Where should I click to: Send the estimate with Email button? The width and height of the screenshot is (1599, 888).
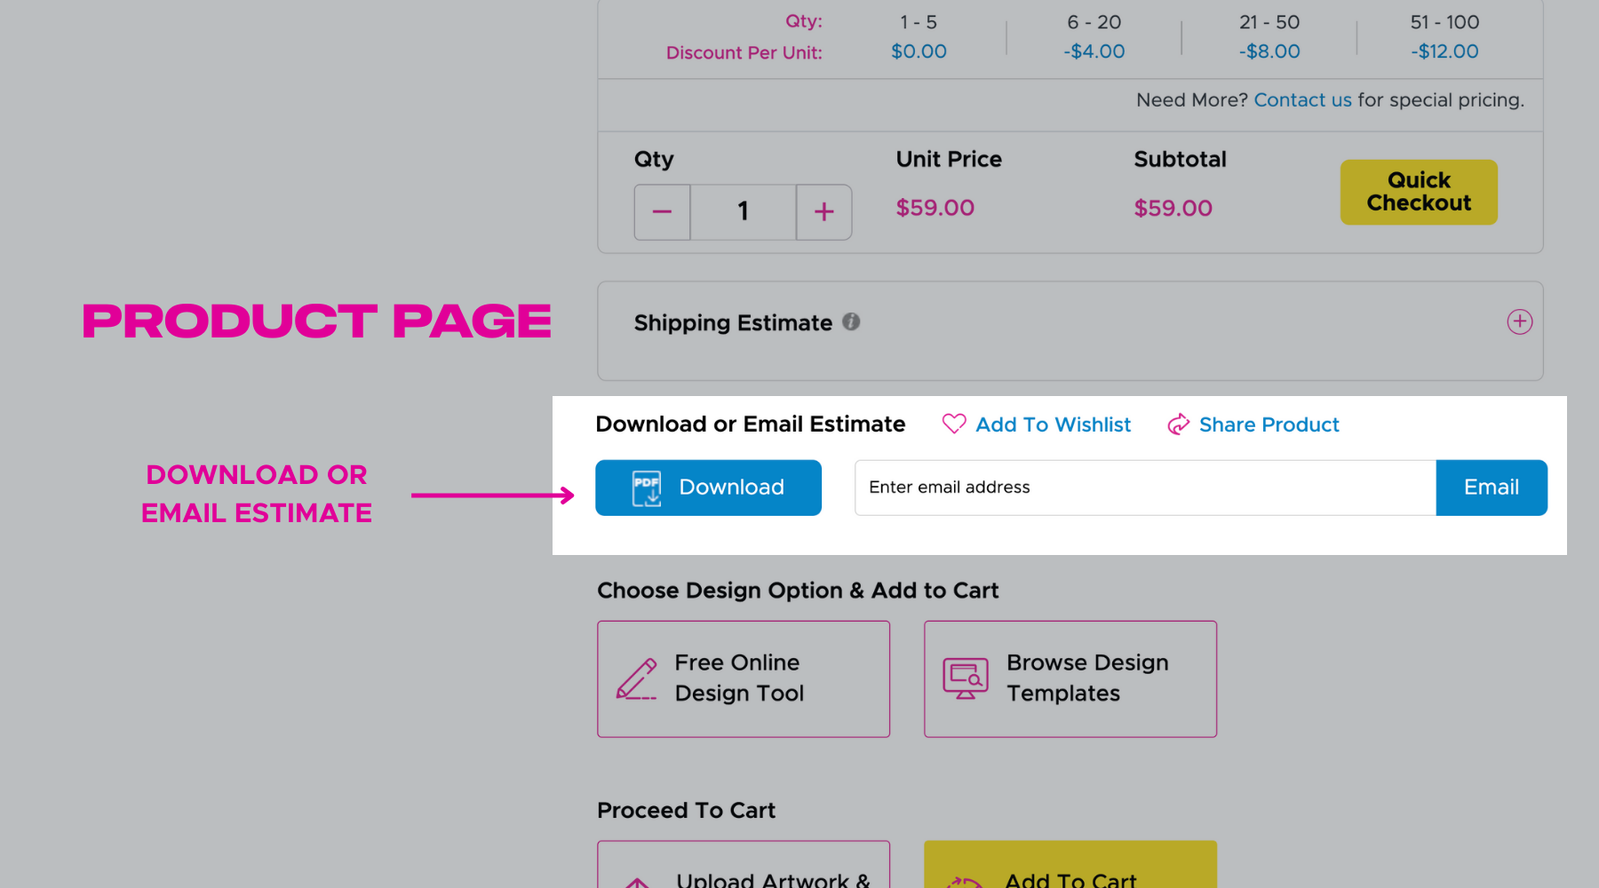click(x=1491, y=488)
